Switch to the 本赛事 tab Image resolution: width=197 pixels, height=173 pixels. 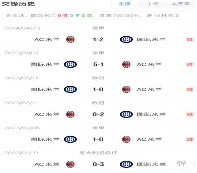pos(180,4)
